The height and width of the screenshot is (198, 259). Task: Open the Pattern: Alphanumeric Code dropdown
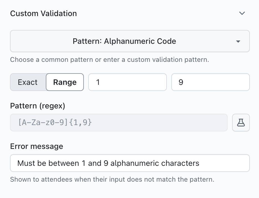pyautogui.click(x=130, y=41)
